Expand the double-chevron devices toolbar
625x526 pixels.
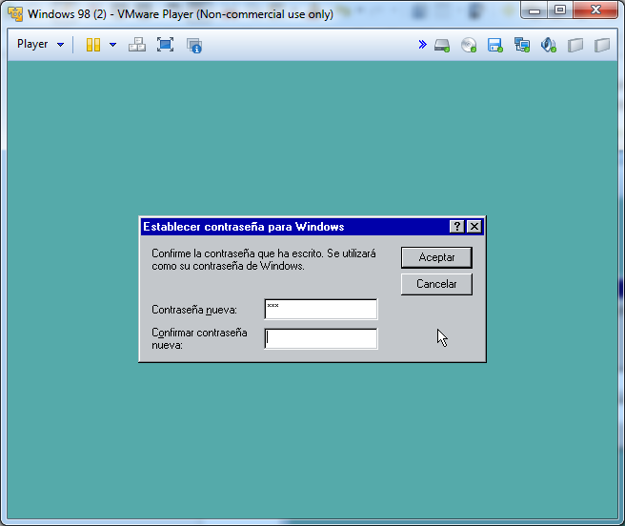422,45
